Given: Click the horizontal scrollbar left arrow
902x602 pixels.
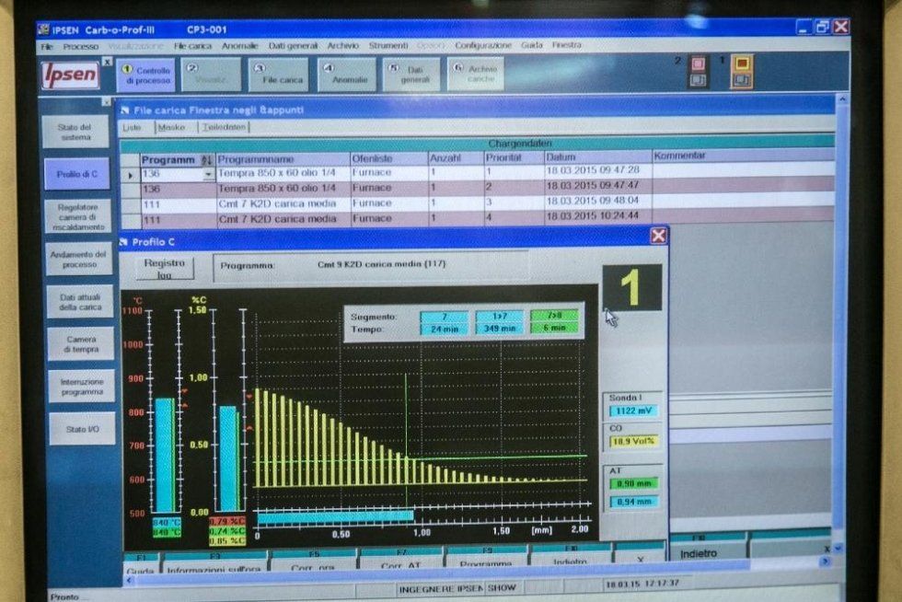Looking at the screenshot, I should tap(130, 580).
